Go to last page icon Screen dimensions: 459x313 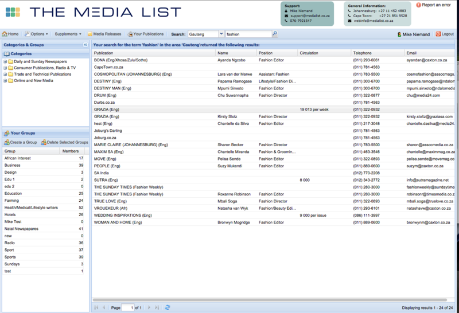point(157,307)
